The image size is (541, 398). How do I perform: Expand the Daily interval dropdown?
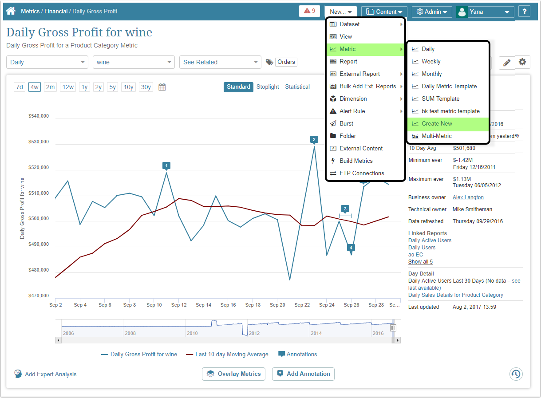pyautogui.click(x=47, y=62)
